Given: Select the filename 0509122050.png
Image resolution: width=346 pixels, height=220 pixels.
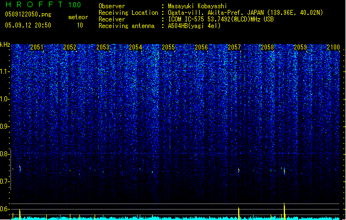Looking at the screenshot, I should 28,14.
